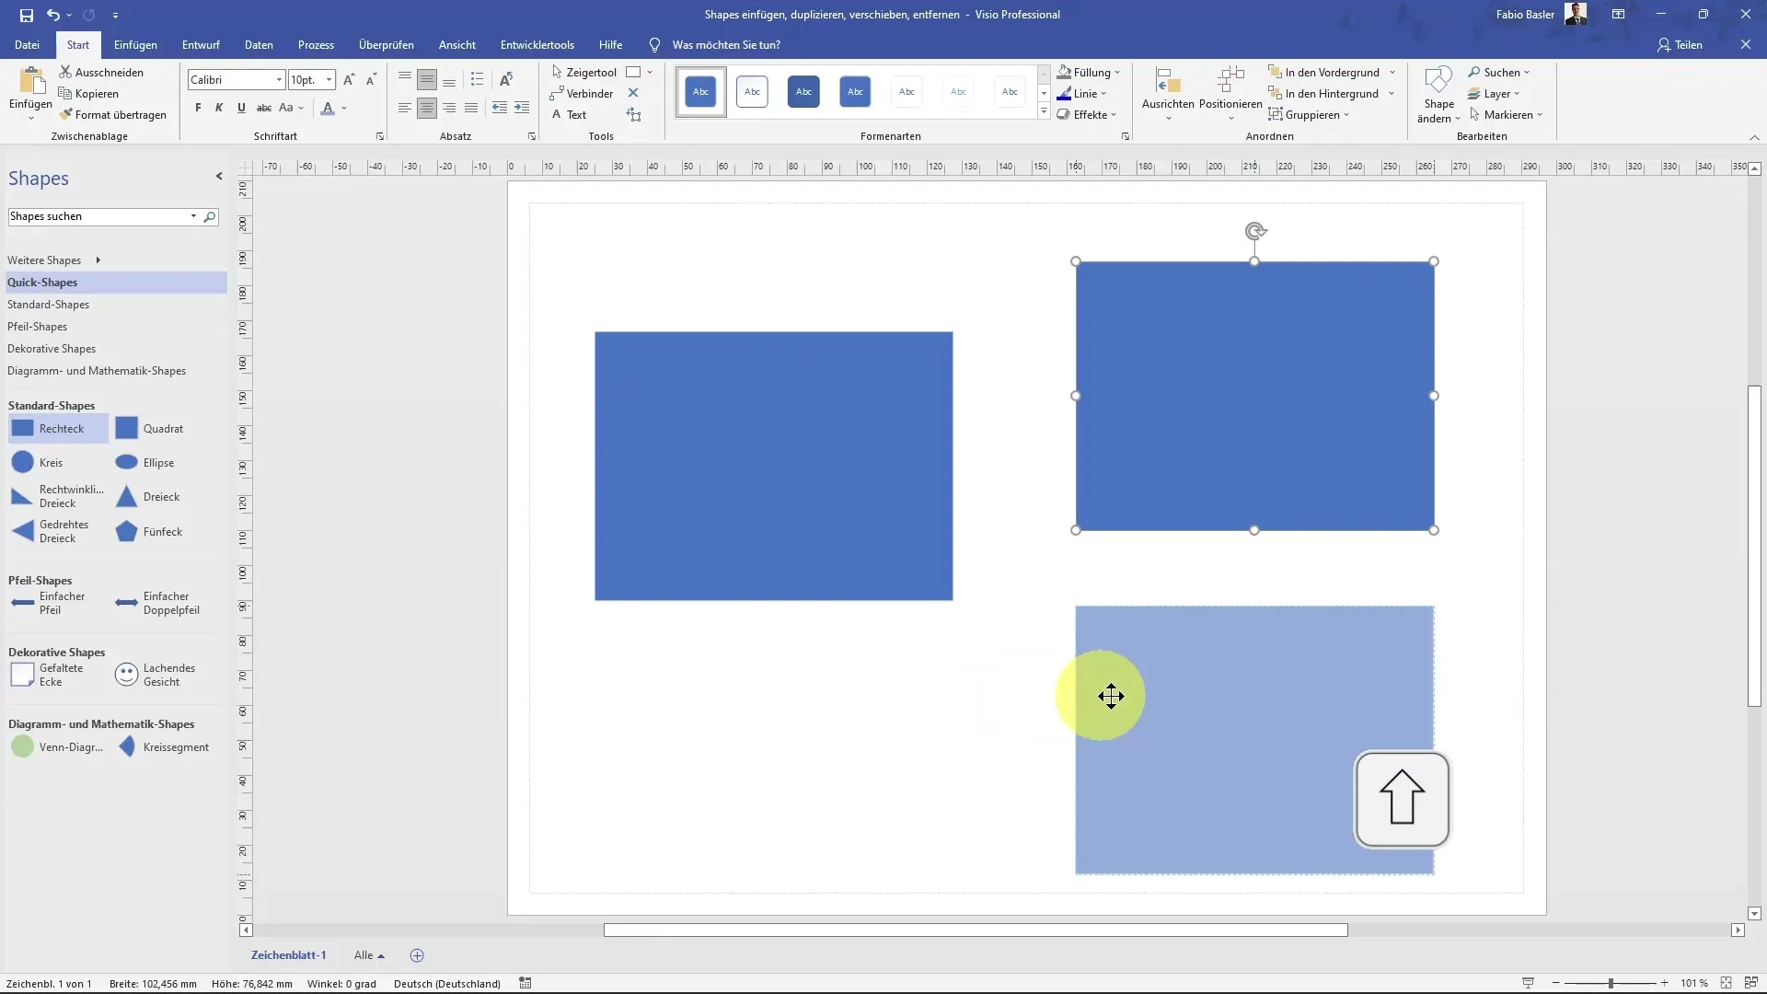The width and height of the screenshot is (1767, 994).
Task: Toggle center text alignment
Action: 427,108
